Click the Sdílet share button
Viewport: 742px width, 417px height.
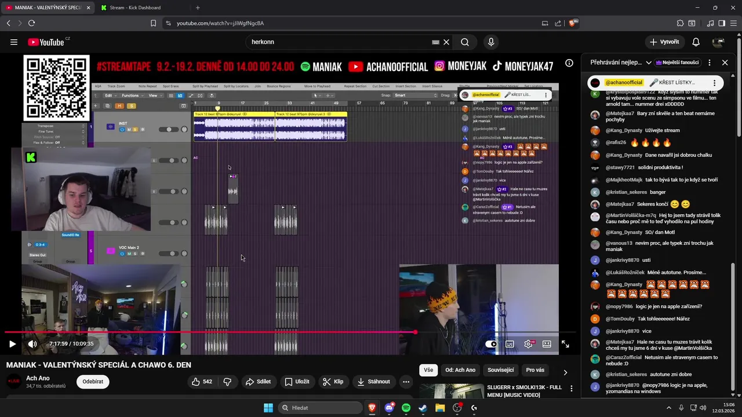coord(258,382)
